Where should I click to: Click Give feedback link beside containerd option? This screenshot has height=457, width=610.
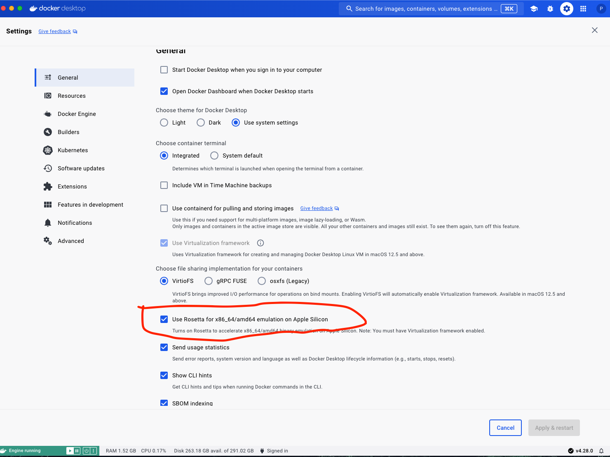coord(319,208)
